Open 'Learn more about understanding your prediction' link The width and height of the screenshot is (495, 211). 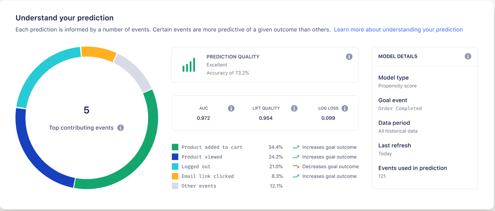pos(398,30)
